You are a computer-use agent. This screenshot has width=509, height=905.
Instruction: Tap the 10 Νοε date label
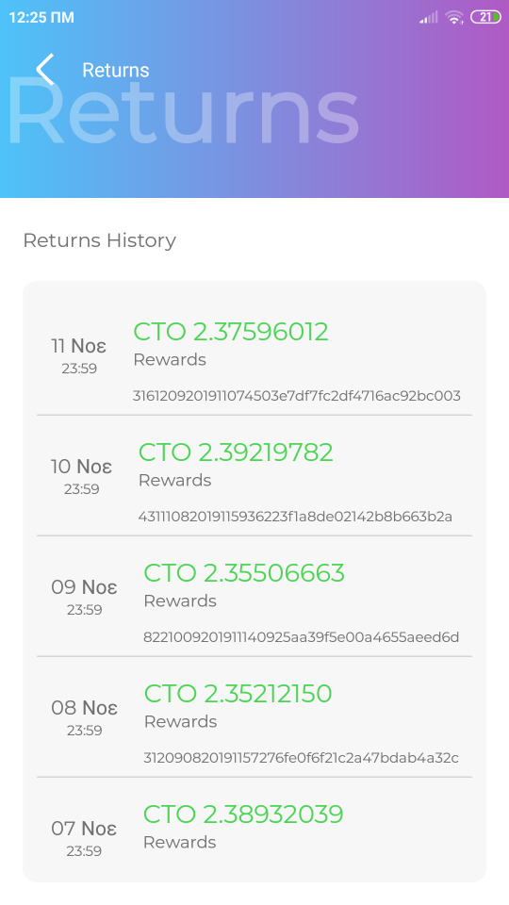coord(81,467)
